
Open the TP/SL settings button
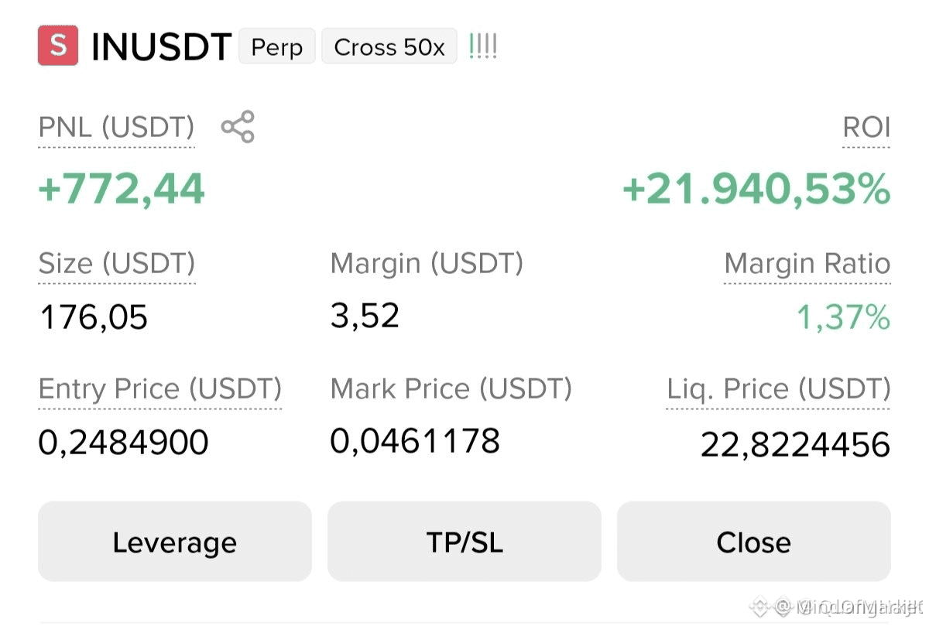coord(464,542)
